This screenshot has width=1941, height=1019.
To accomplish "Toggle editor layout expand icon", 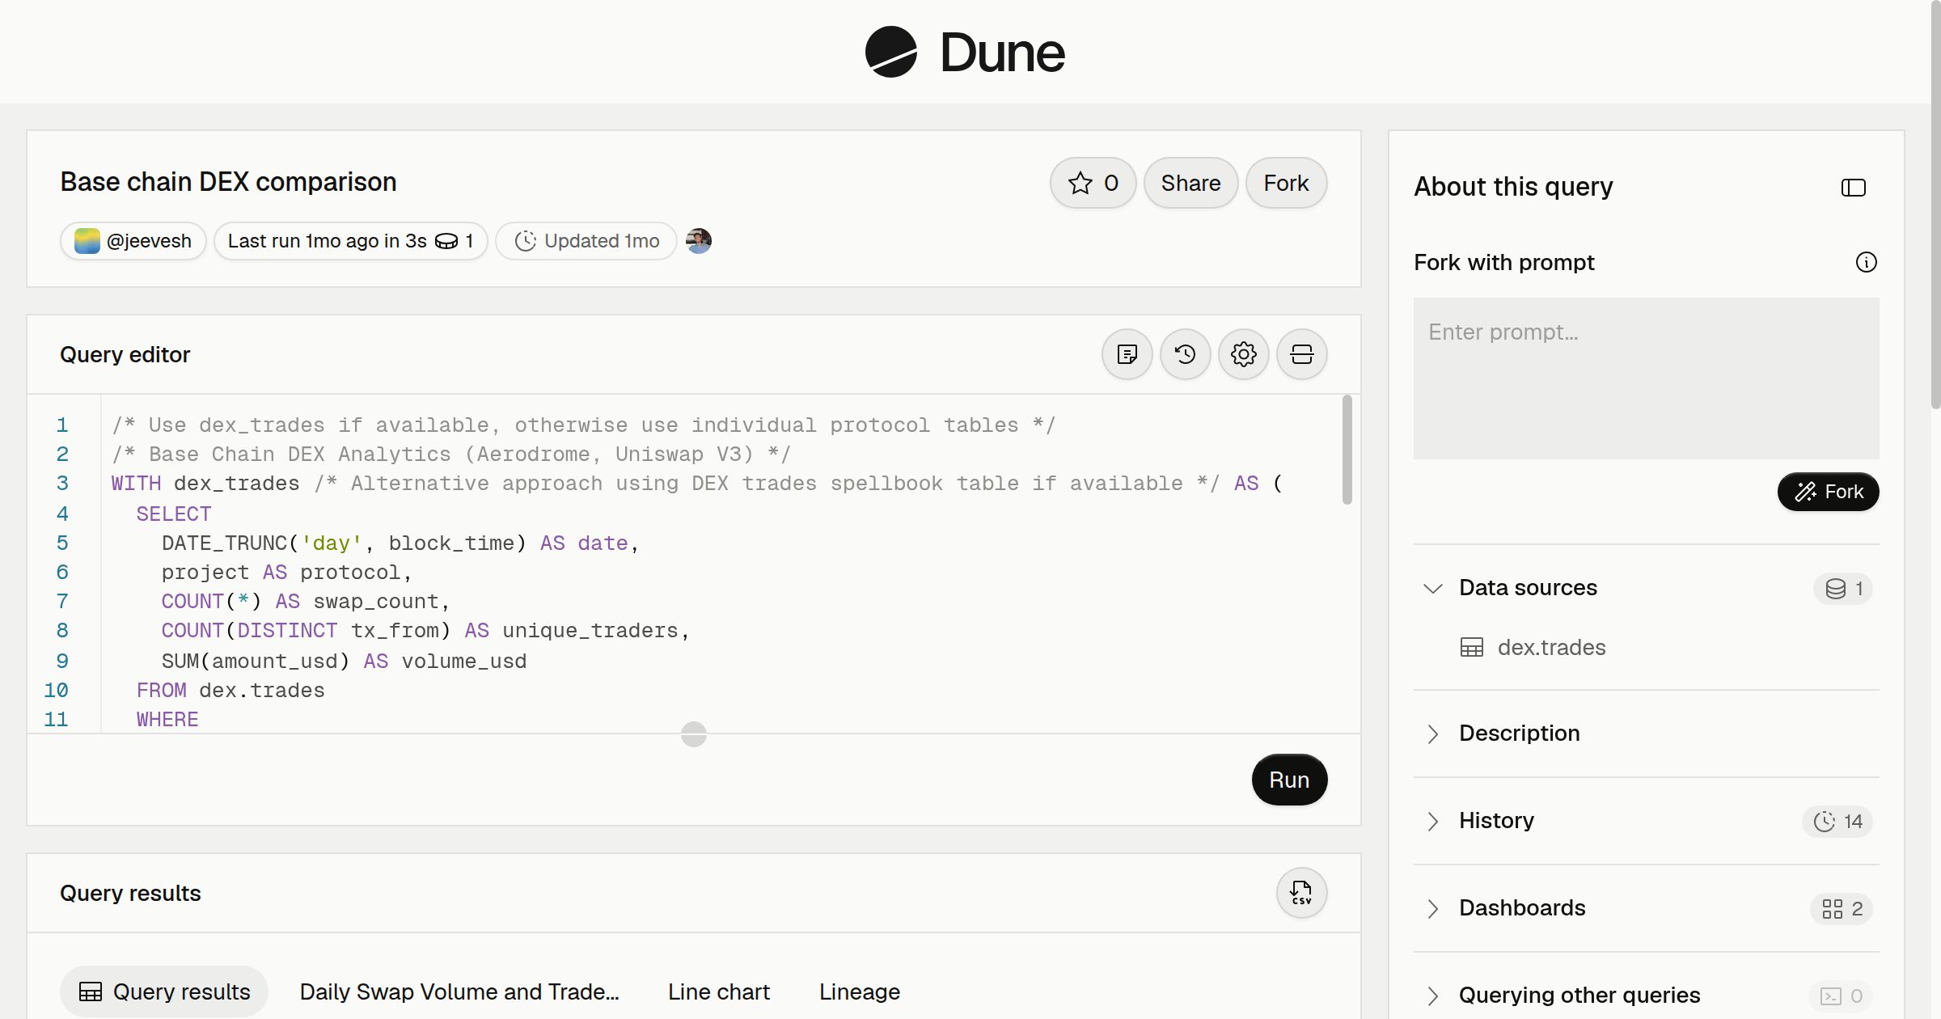I will [1301, 354].
